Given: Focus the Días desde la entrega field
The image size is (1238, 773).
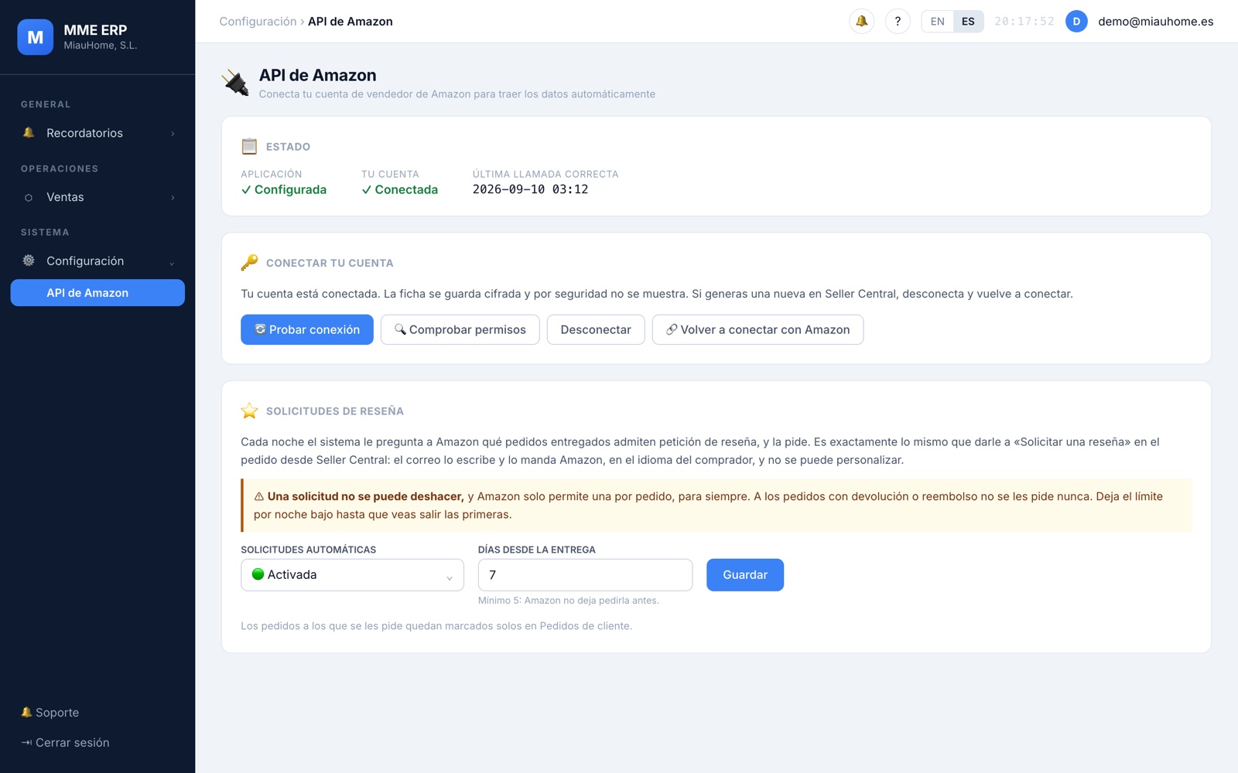Looking at the screenshot, I should [x=585, y=575].
